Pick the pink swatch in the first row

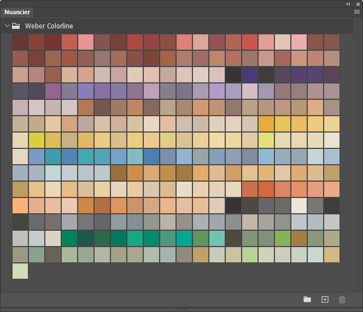86,42
